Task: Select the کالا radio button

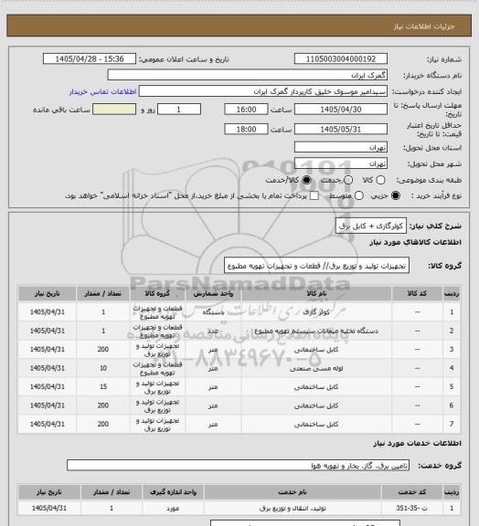Action: click(380, 180)
